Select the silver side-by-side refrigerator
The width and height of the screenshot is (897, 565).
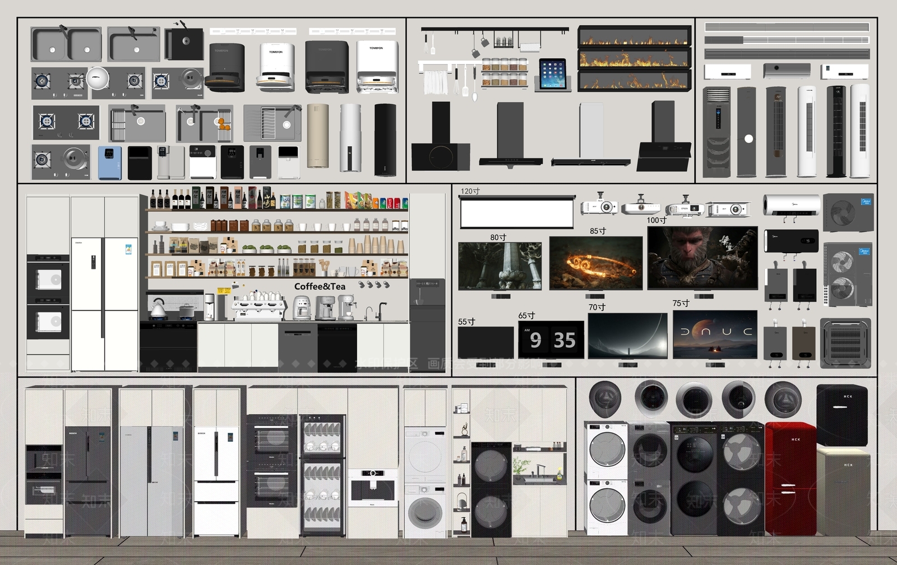click(x=152, y=481)
